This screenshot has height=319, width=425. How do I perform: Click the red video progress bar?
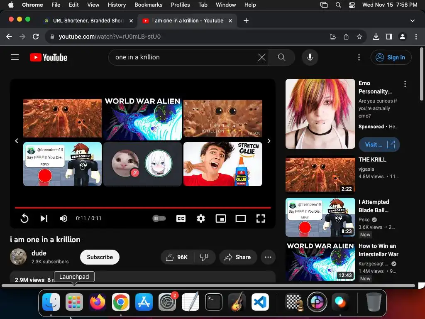point(143,208)
